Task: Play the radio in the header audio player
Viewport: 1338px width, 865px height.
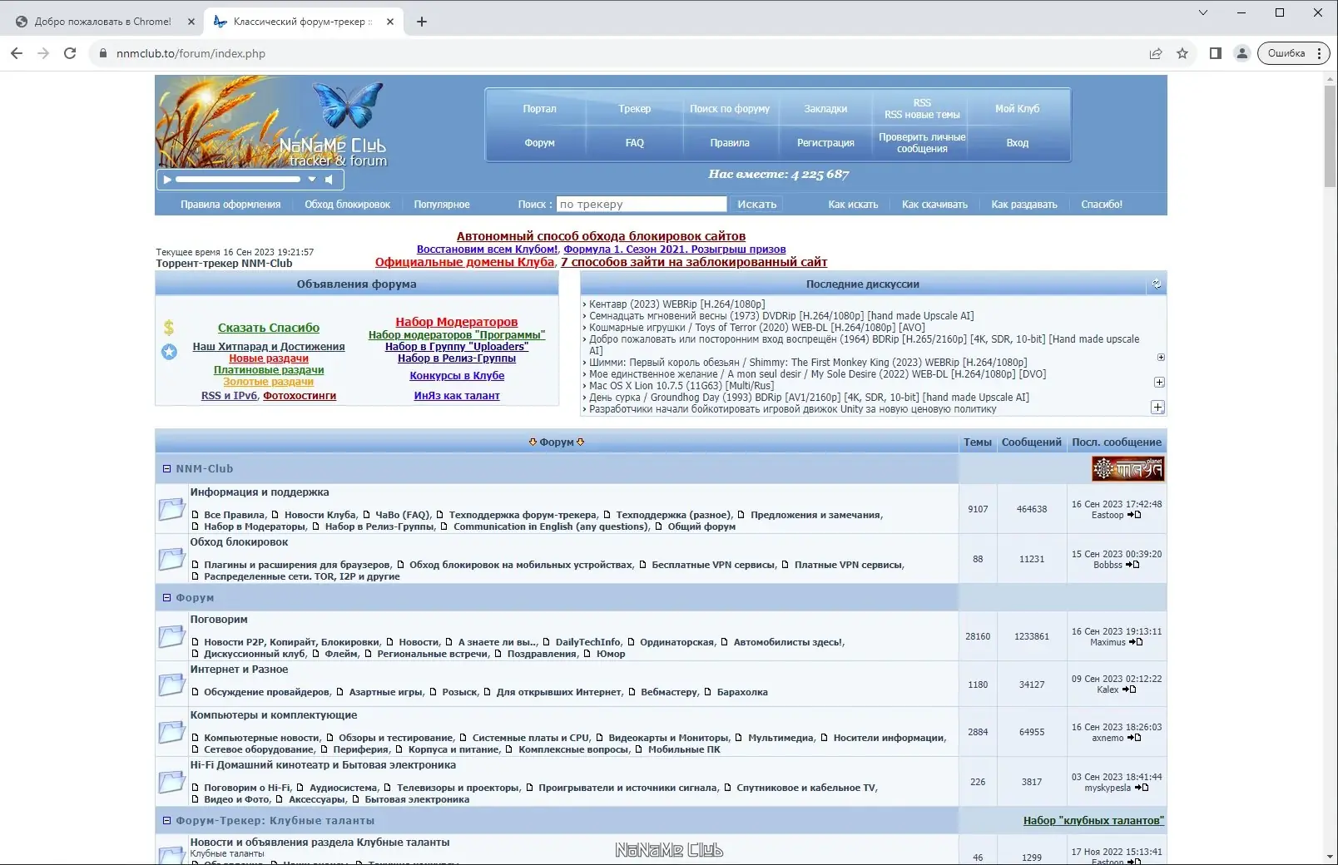Action: click(167, 179)
